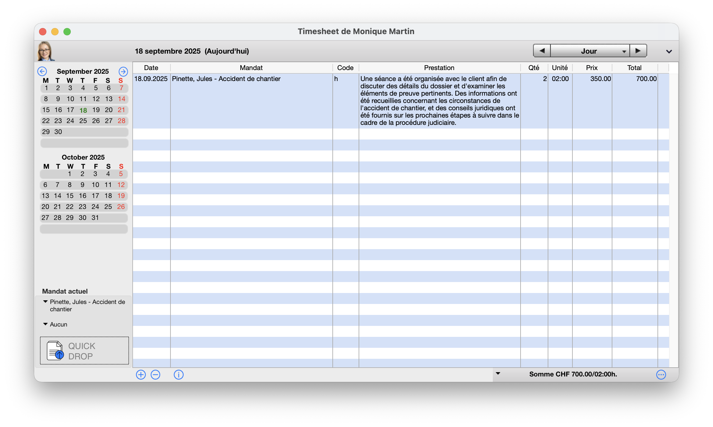The image size is (713, 427).
Task: Go to next day with right arrow
Action: click(638, 51)
